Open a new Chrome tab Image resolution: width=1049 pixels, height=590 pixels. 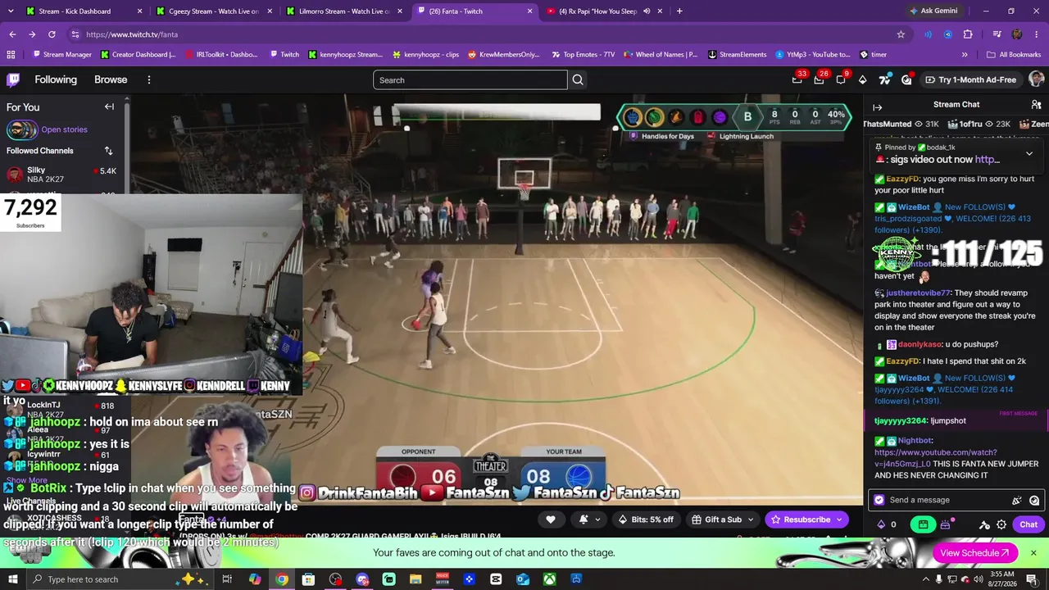pyautogui.click(x=679, y=11)
